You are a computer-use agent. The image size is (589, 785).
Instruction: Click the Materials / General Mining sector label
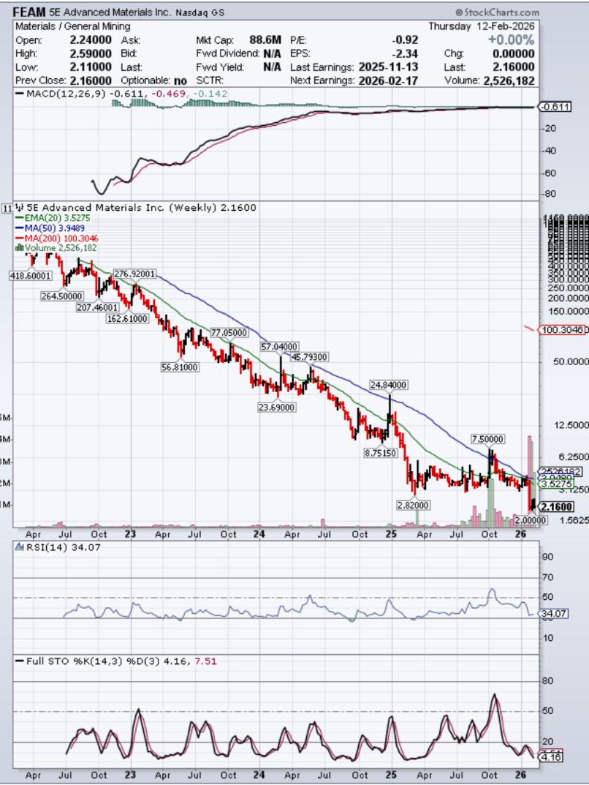coord(72,26)
